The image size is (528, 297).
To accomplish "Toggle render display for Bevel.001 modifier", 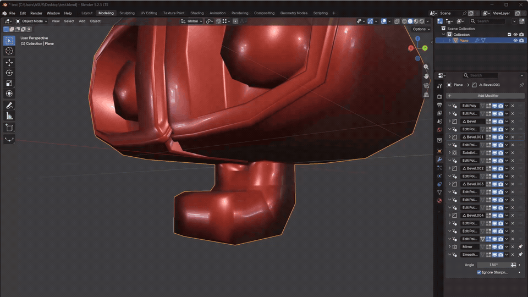I will coord(501,137).
